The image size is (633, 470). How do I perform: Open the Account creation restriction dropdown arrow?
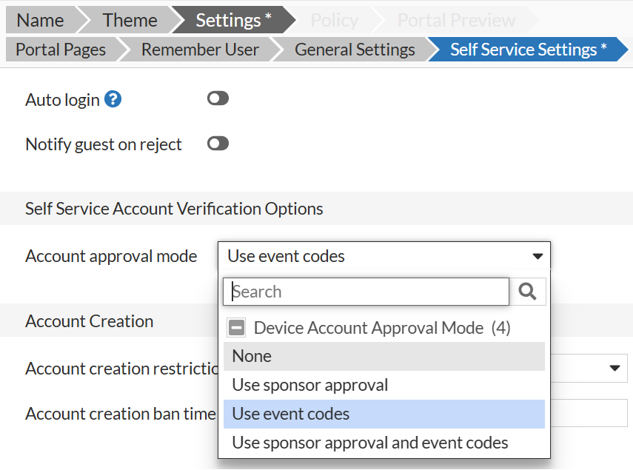pos(614,368)
